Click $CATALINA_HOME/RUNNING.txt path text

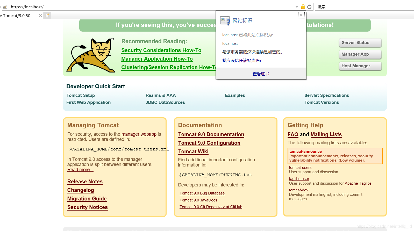(x=216, y=175)
